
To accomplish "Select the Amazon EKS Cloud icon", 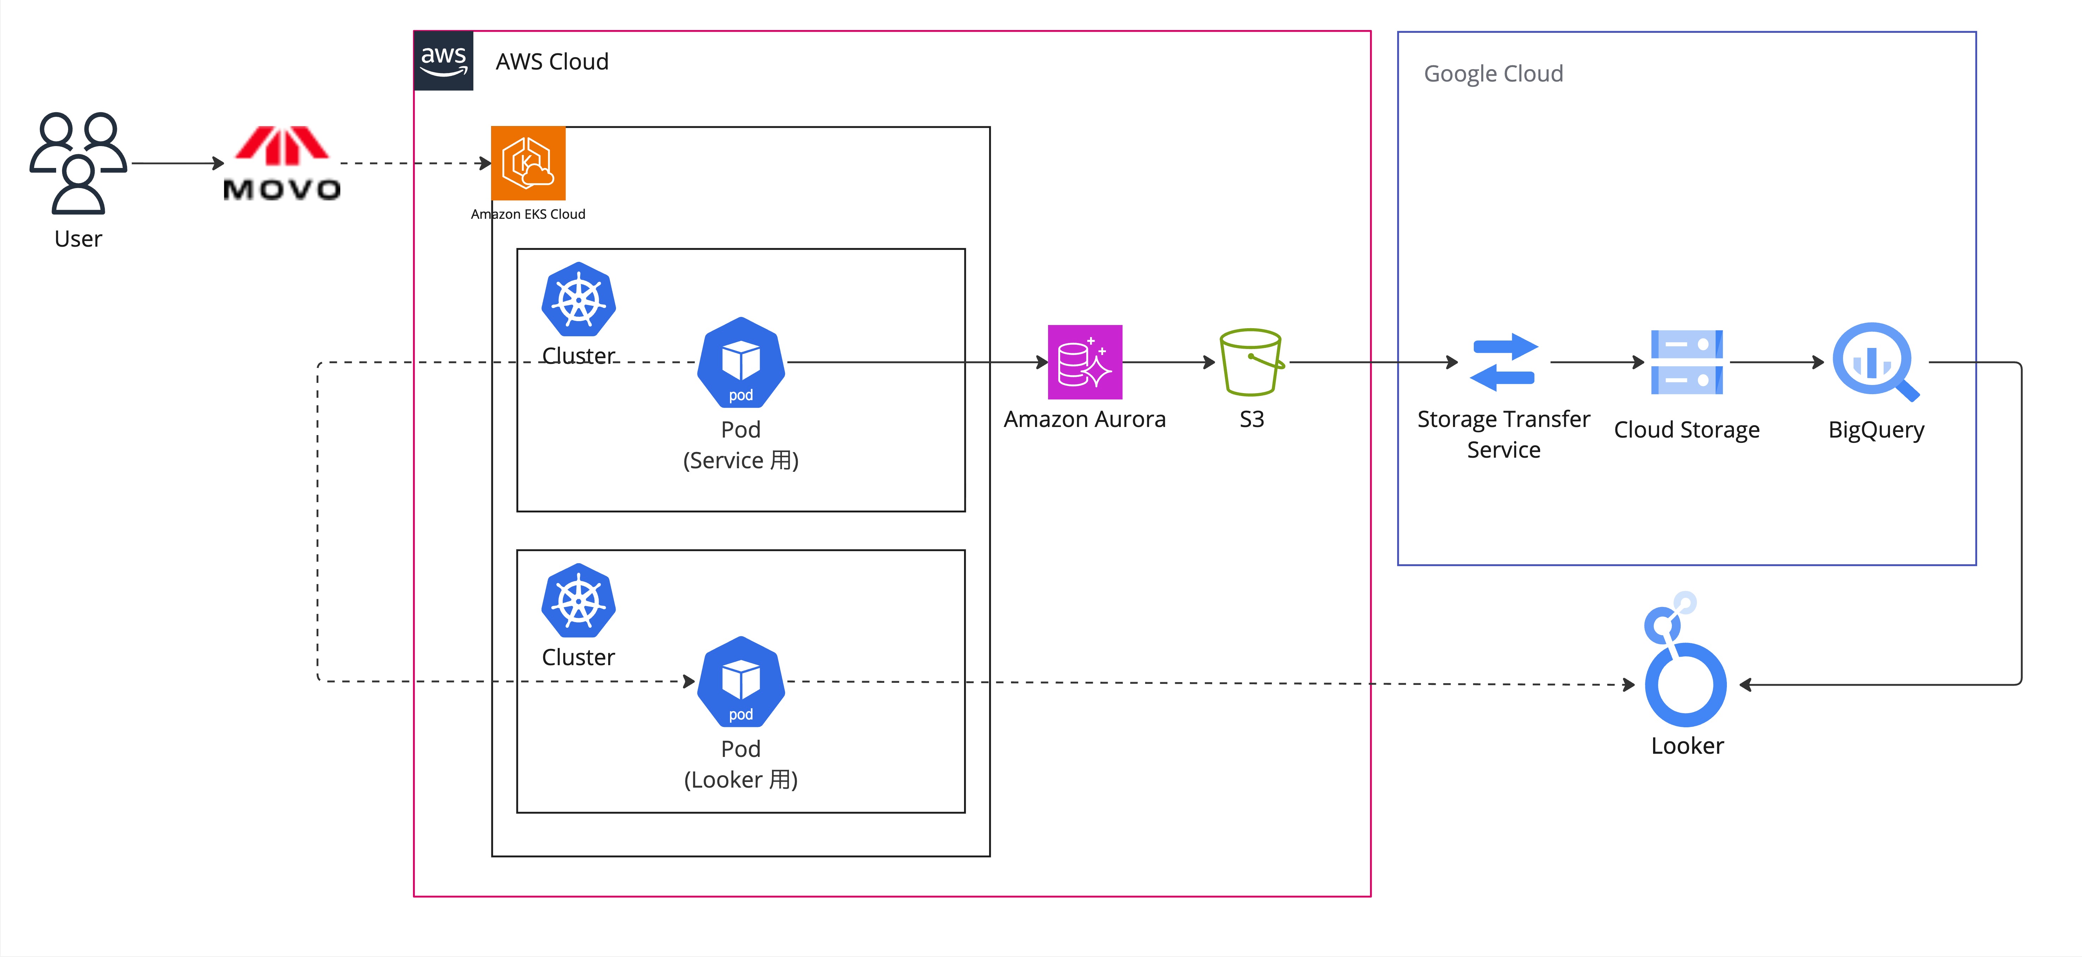I will [528, 163].
